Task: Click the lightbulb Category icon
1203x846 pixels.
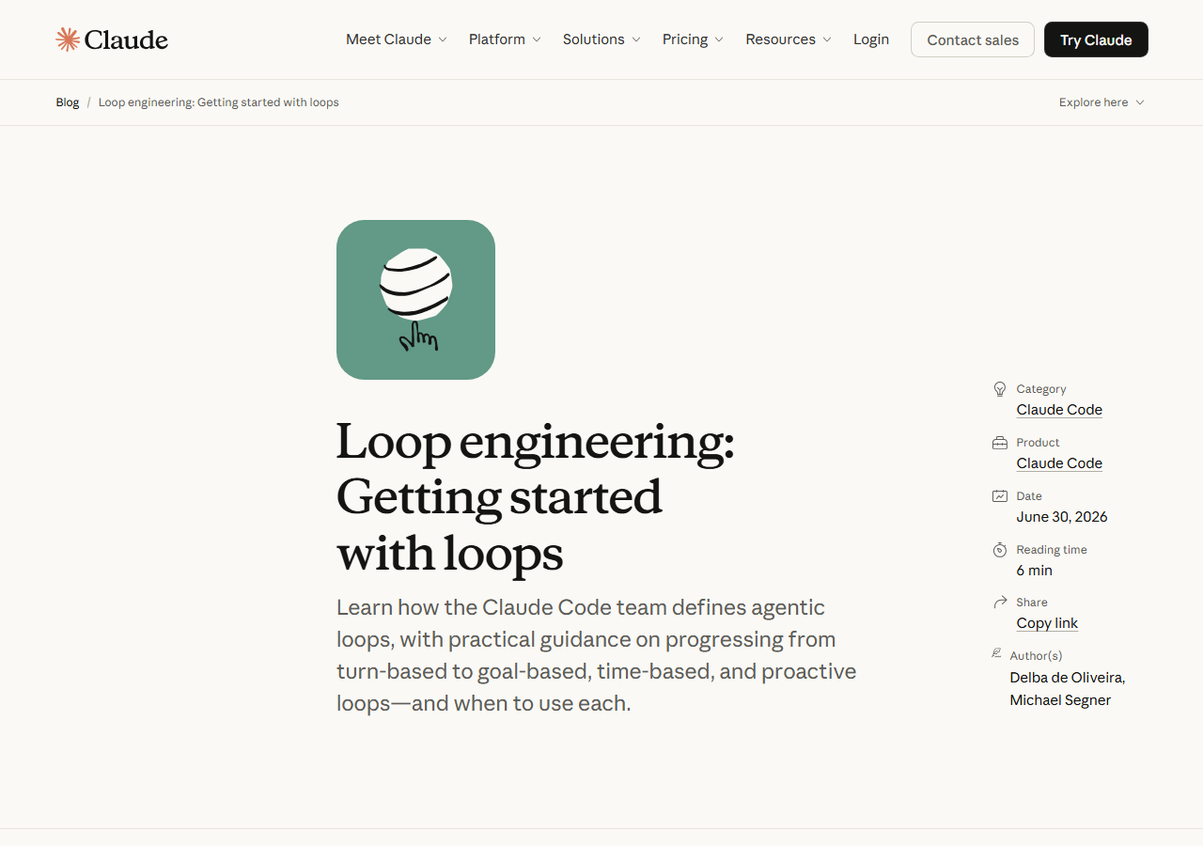Action: tap(1000, 389)
